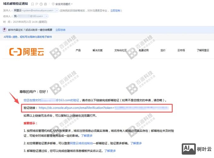This screenshot has height=158, width=214.
Task: Print the email using the printer icon
Action: pos(45,4)
